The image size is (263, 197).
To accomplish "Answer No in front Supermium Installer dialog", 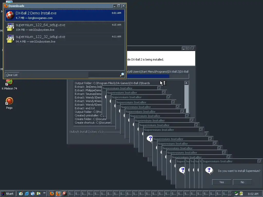I will click(242, 182).
